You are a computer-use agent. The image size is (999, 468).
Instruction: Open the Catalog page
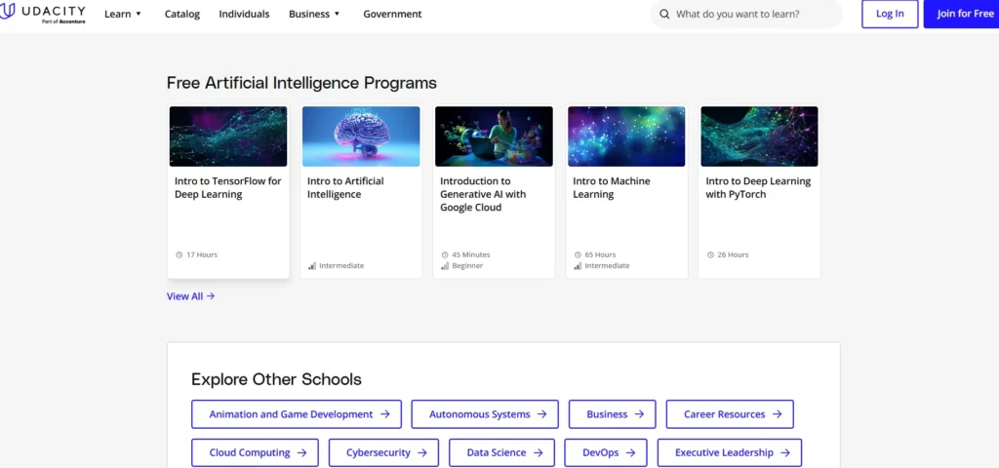[x=182, y=14]
